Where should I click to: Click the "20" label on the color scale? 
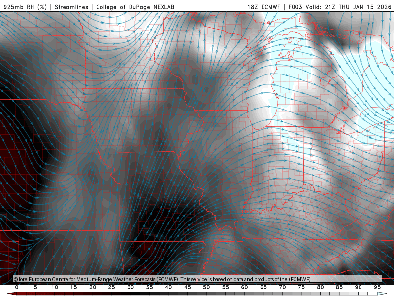pyautogui.click(x=93, y=287)
